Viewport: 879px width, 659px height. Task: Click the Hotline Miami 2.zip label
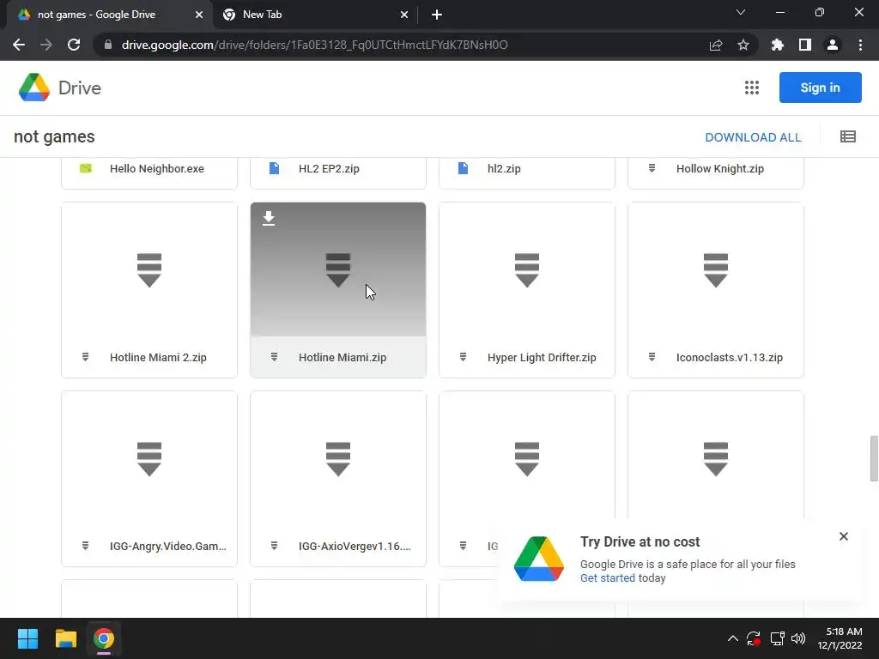(x=158, y=358)
